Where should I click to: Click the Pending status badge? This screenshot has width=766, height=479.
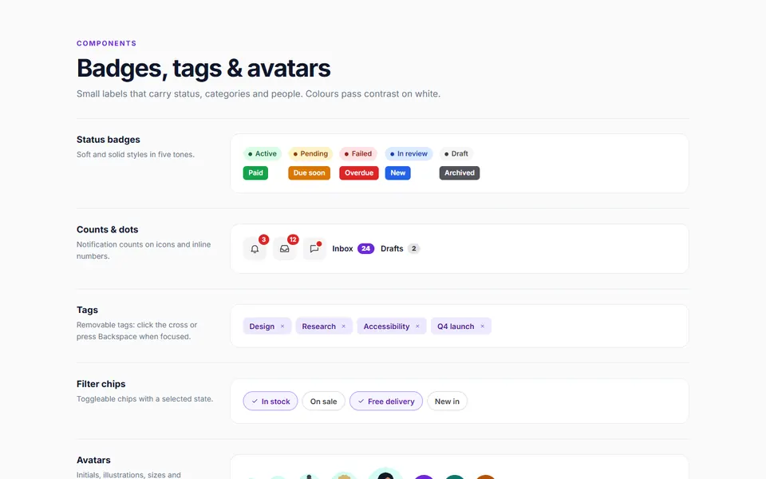[310, 153]
